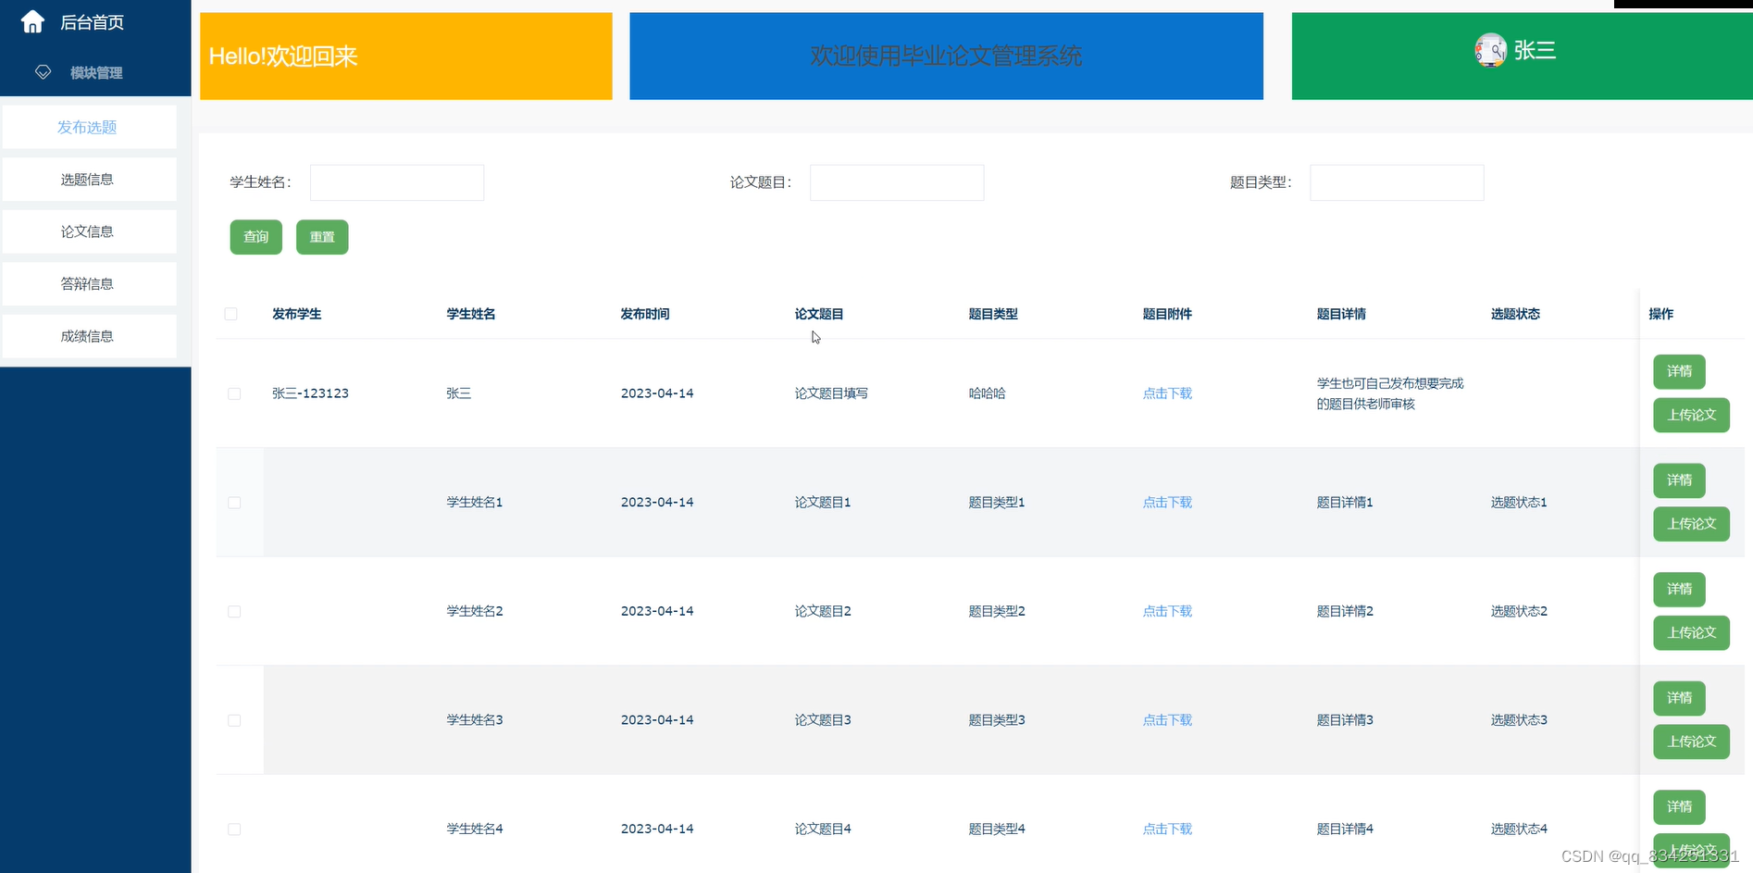Click the 论文题目 search box
Screen dimensions: 1753x873
[x=895, y=182]
